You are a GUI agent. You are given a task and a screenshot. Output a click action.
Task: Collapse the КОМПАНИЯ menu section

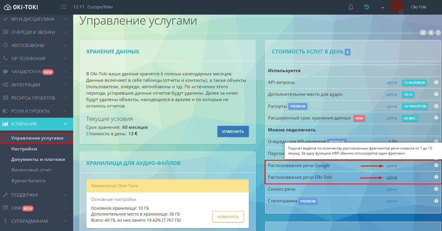click(37, 124)
